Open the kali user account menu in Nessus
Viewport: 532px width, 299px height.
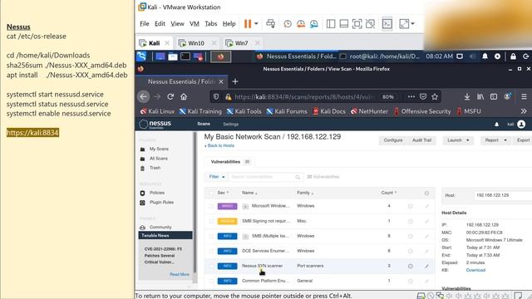coord(517,125)
